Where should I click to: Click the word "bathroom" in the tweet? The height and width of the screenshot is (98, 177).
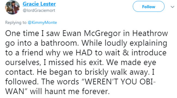tap(60, 43)
